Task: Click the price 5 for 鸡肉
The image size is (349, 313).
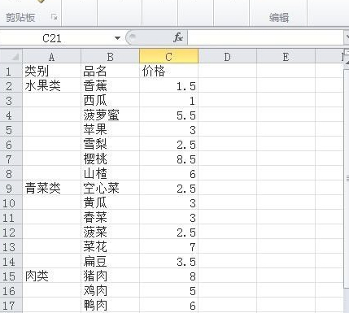Action: 168,291
